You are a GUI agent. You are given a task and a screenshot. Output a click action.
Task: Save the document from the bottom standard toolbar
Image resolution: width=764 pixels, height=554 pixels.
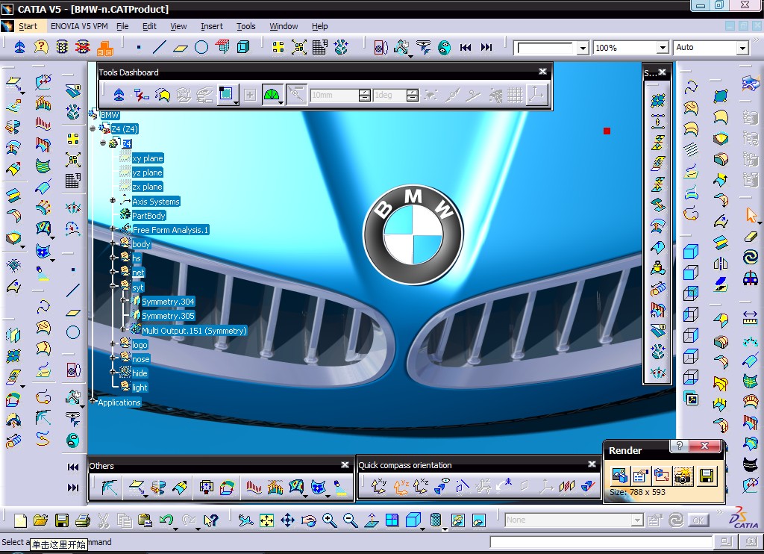tap(62, 520)
